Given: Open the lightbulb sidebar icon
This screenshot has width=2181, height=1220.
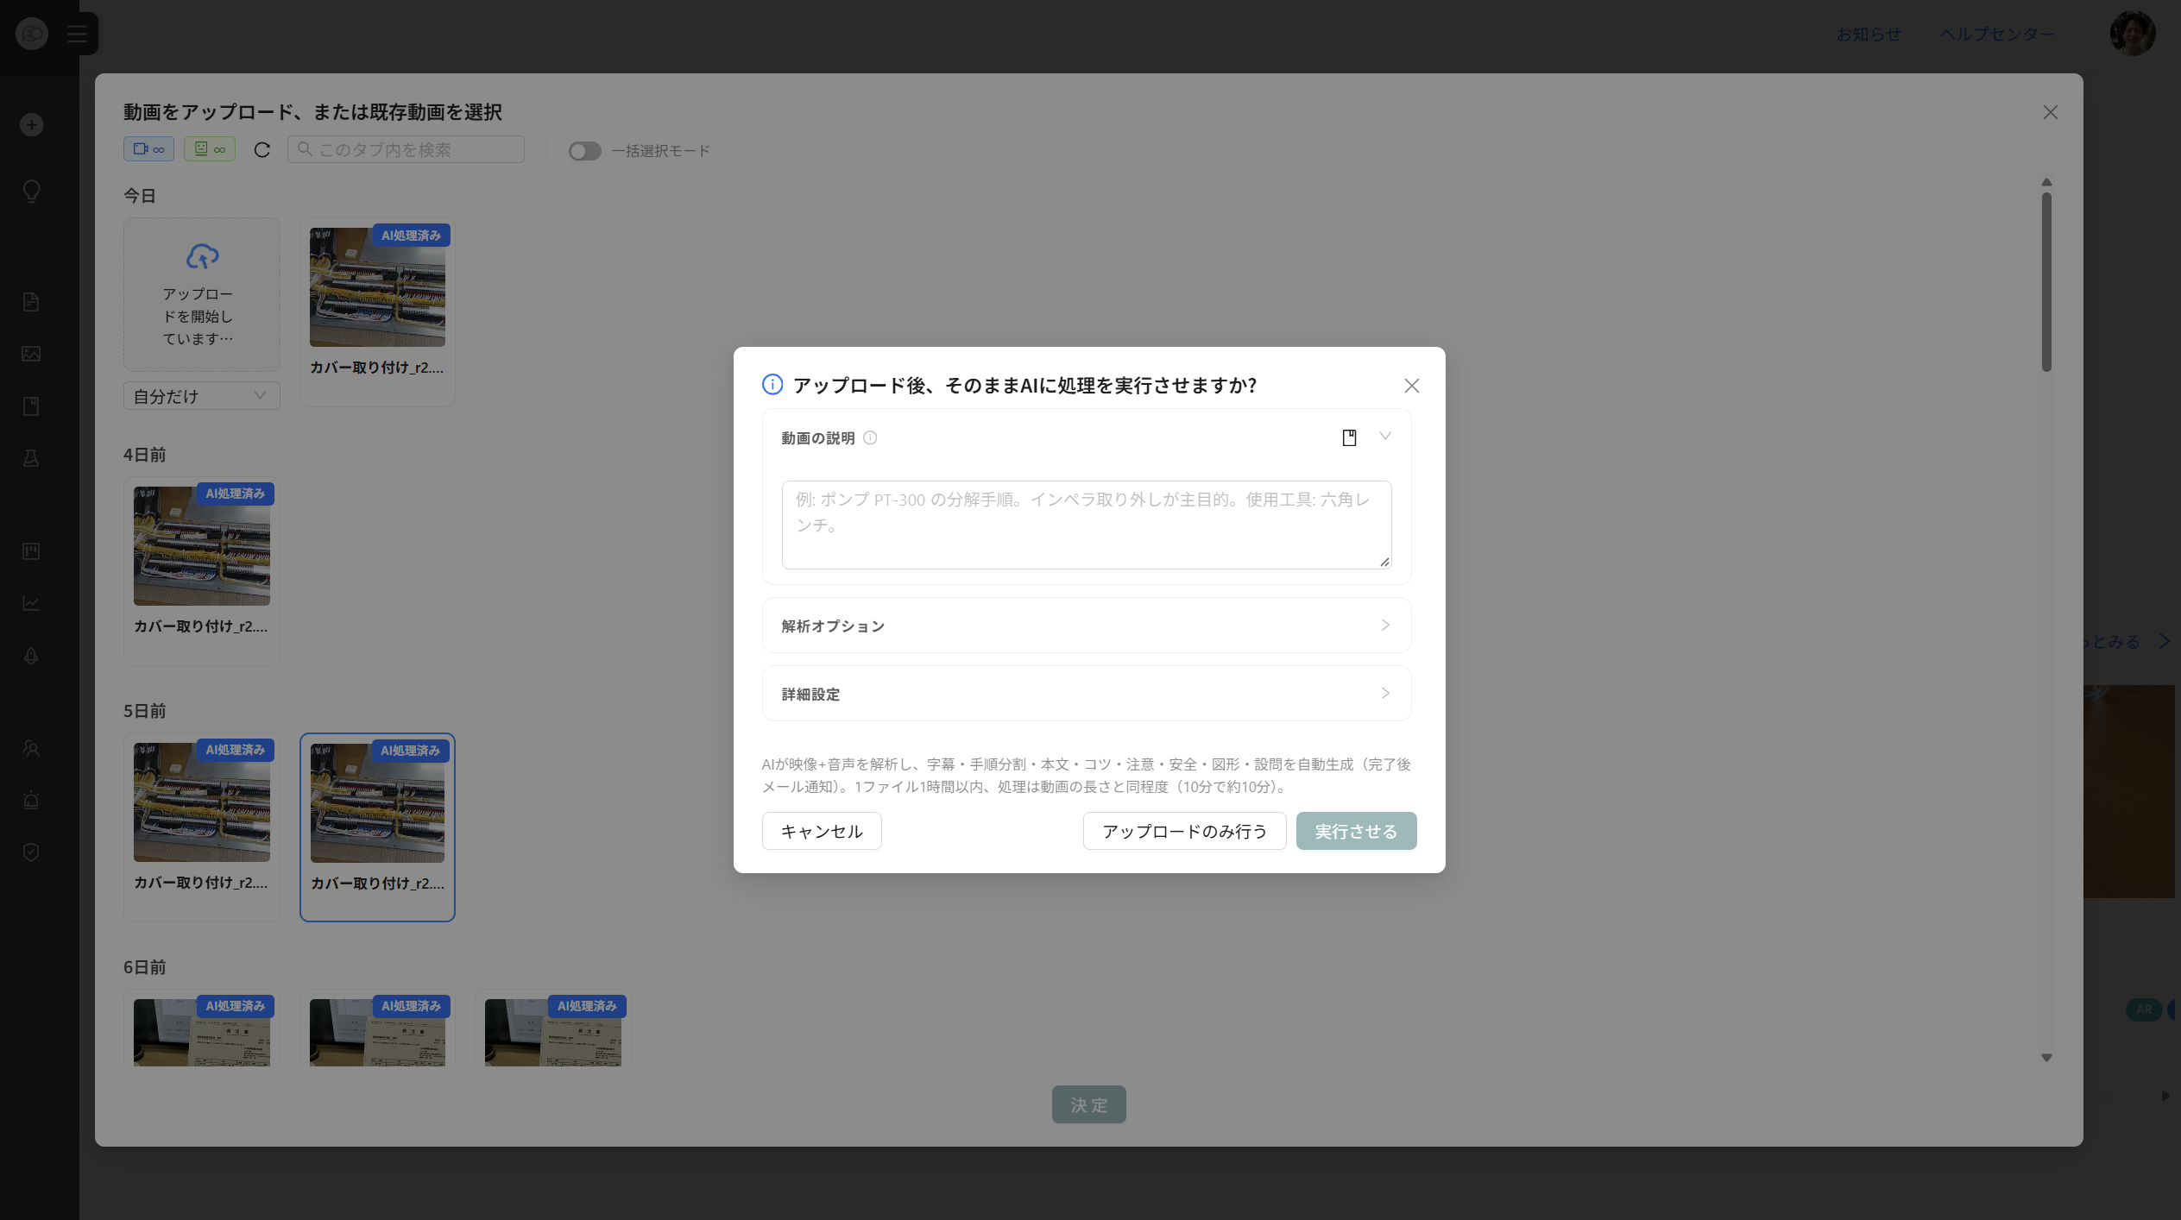Looking at the screenshot, I should coord(31,191).
